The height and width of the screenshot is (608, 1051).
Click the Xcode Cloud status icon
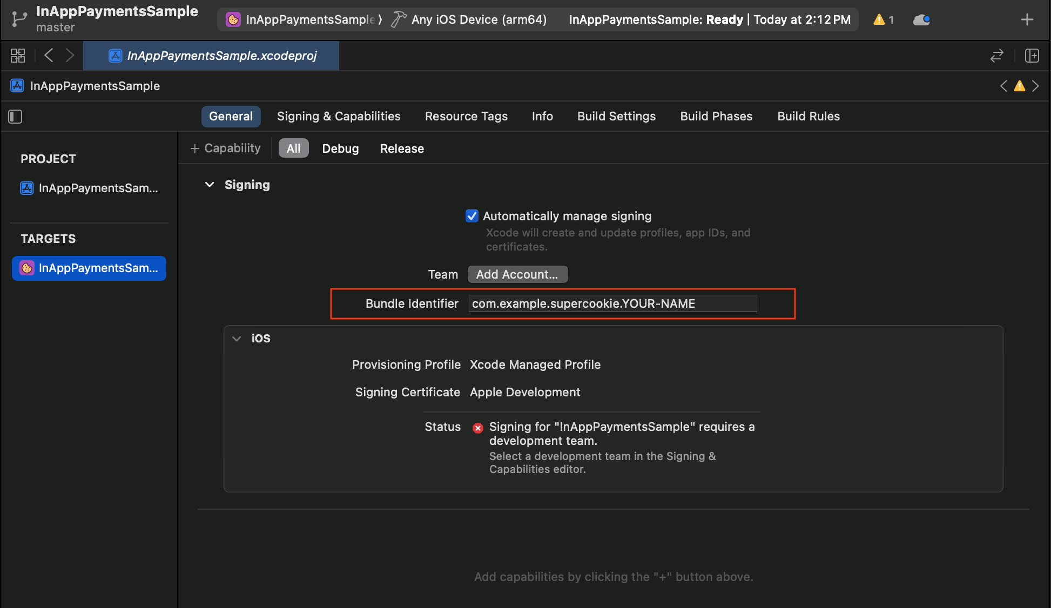tap(921, 20)
